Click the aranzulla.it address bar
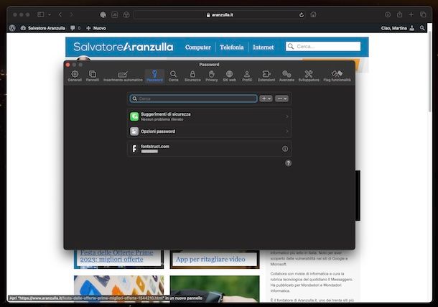 [220, 15]
